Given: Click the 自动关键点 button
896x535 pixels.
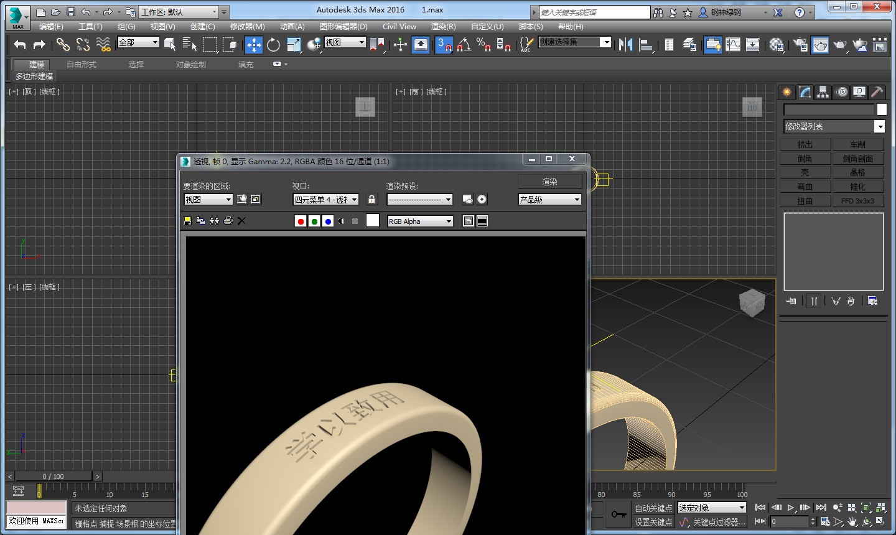Looking at the screenshot, I should click(653, 508).
